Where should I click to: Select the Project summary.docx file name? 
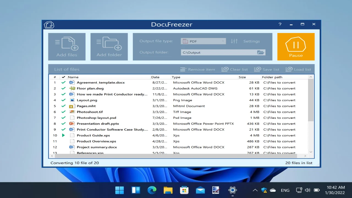click(97, 147)
